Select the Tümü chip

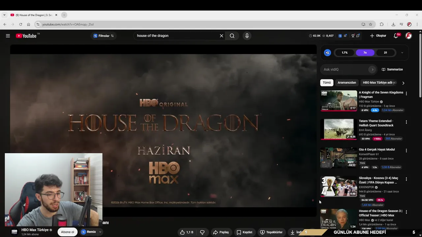click(x=327, y=83)
